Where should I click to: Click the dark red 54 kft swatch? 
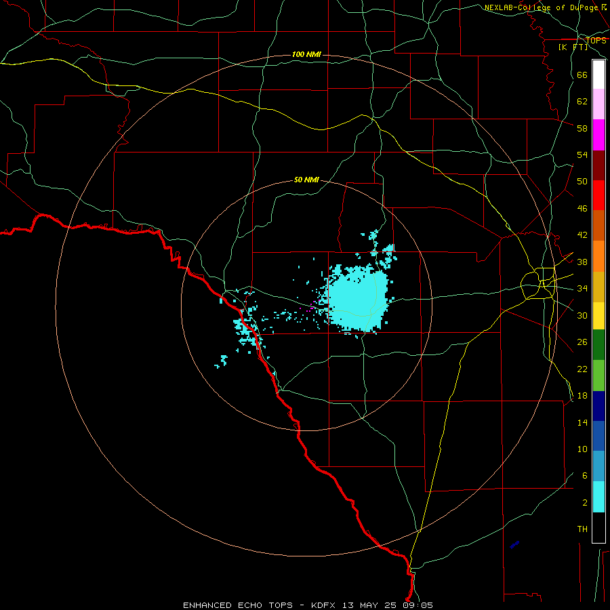(x=598, y=165)
